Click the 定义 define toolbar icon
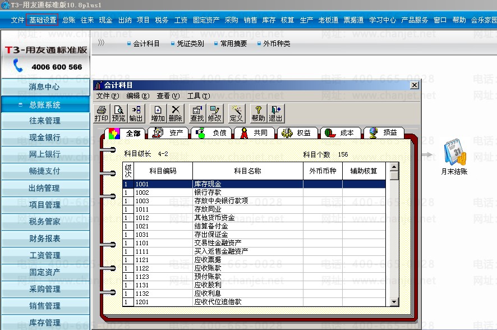The width and height of the screenshot is (497, 330). pos(236,113)
